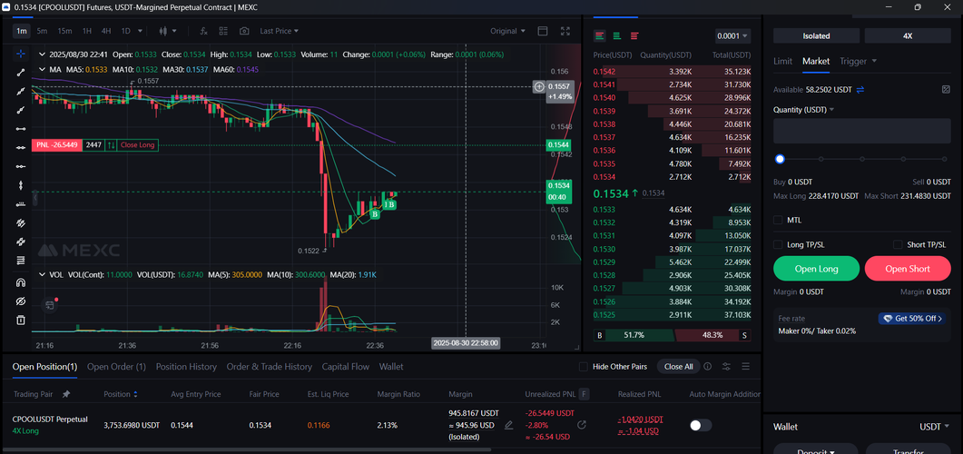Click the Open Long button

coord(816,269)
